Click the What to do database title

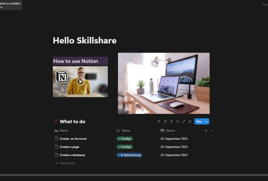[72, 122]
